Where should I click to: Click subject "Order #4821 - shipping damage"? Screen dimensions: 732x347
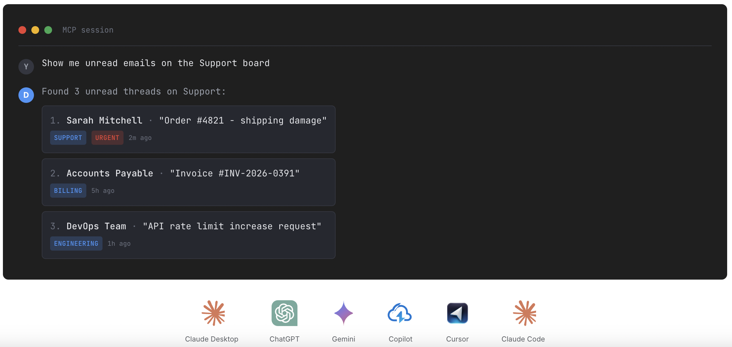pos(243,120)
